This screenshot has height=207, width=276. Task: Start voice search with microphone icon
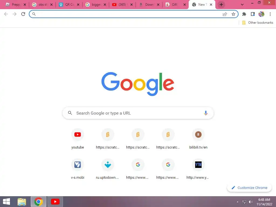point(206,113)
